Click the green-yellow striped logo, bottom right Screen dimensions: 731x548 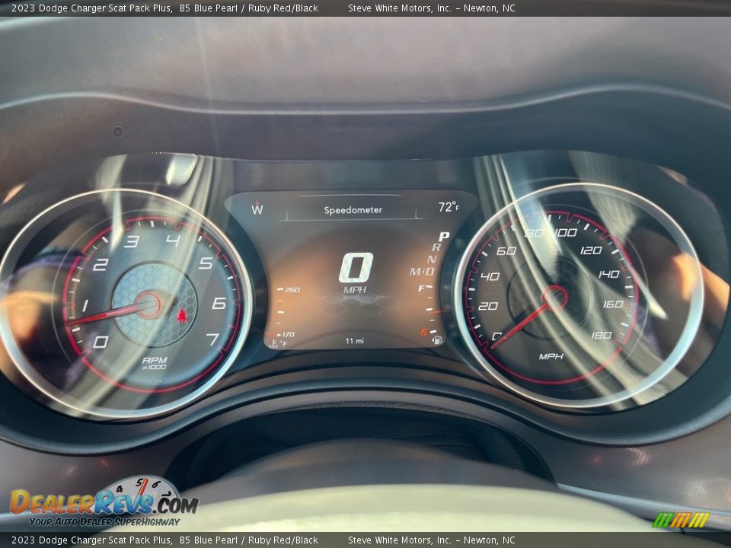[681, 520]
